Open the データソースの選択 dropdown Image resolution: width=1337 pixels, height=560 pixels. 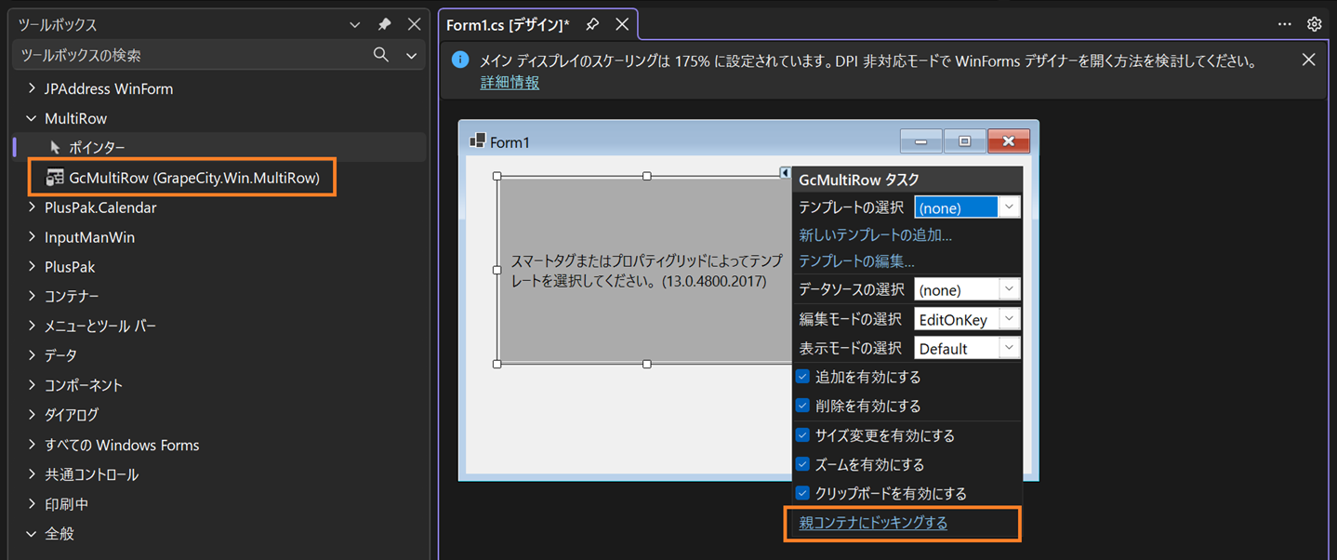[1009, 289]
